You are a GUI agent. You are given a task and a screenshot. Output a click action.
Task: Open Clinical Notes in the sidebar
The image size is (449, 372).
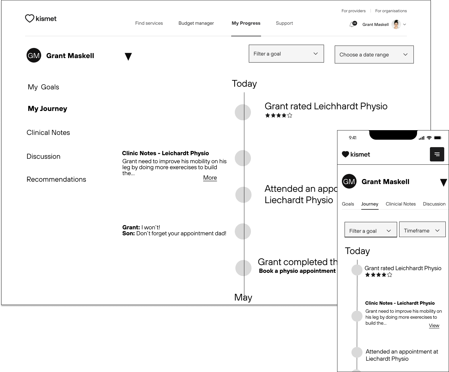pos(48,133)
